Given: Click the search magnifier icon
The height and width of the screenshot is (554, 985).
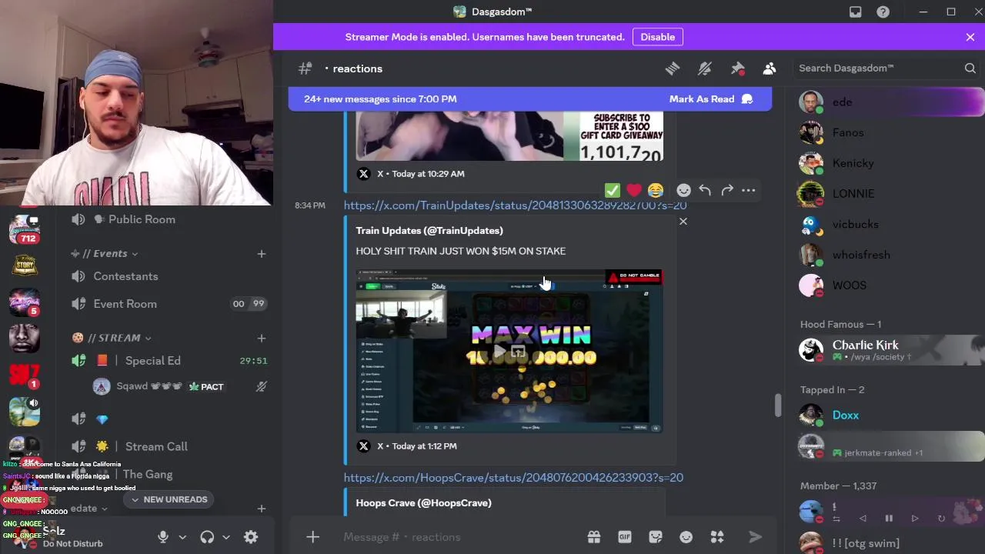Looking at the screenshot, I should pos(970,68).
